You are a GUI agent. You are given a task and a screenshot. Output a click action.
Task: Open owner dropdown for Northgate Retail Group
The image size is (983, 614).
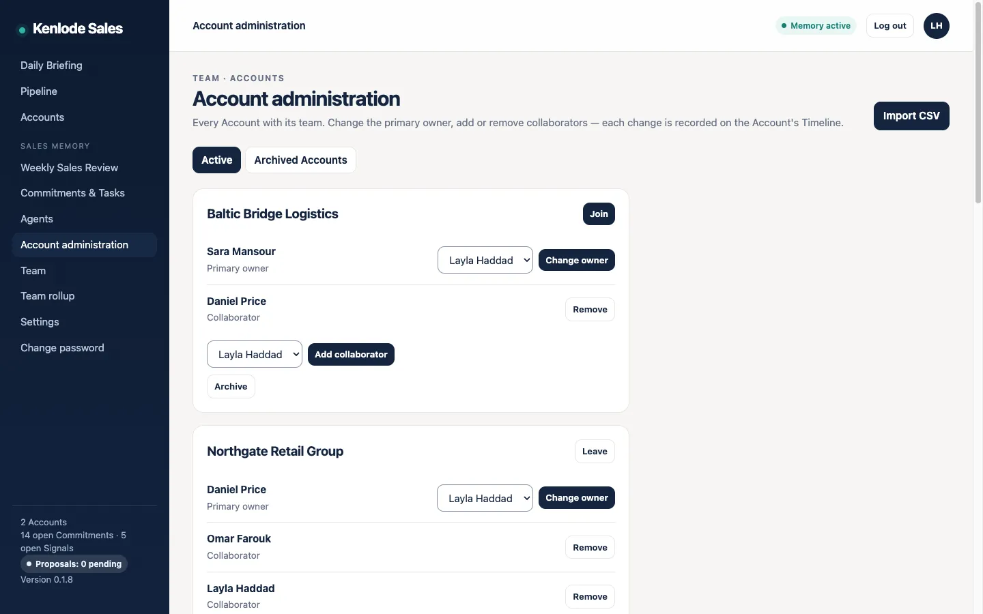point(485,498)
